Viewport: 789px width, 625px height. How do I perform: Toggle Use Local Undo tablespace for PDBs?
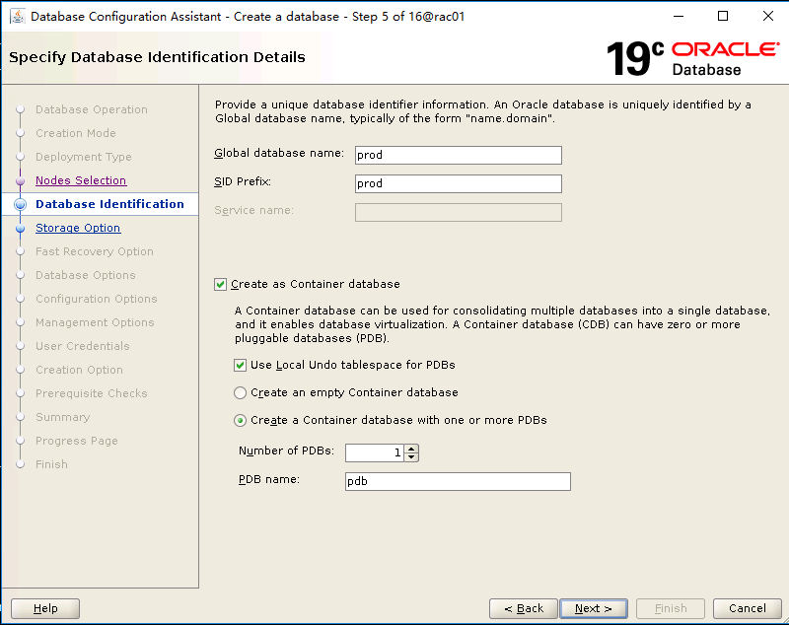click(x=240, y=365)
